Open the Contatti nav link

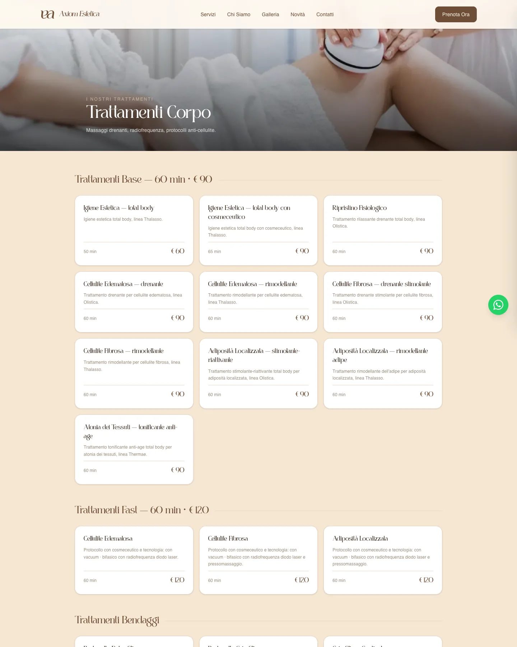click(x=325, y=14)
